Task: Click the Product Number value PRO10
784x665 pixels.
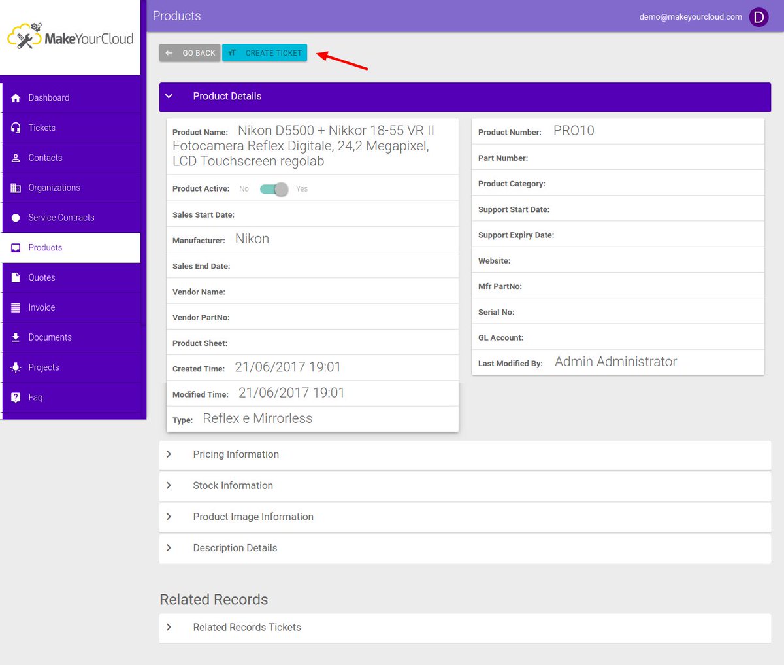Action: coord(574,131)
